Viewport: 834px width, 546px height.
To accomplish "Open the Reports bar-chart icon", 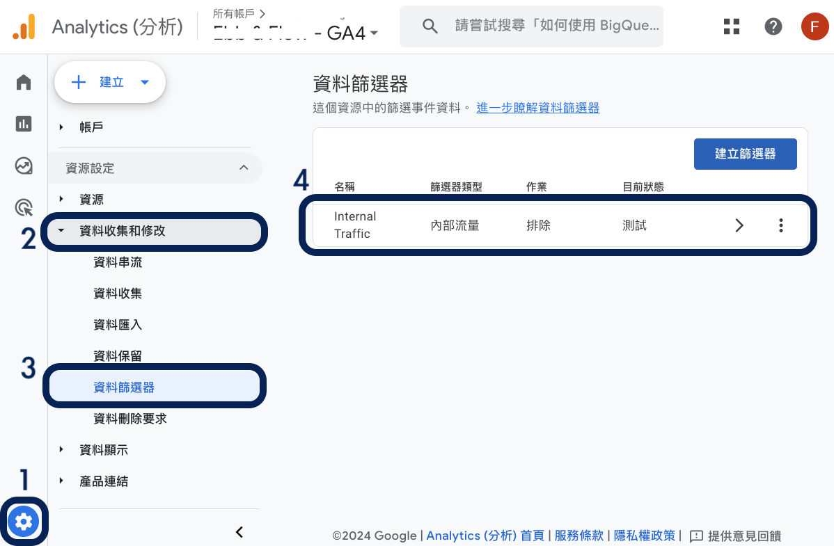I will pos(24,124).
